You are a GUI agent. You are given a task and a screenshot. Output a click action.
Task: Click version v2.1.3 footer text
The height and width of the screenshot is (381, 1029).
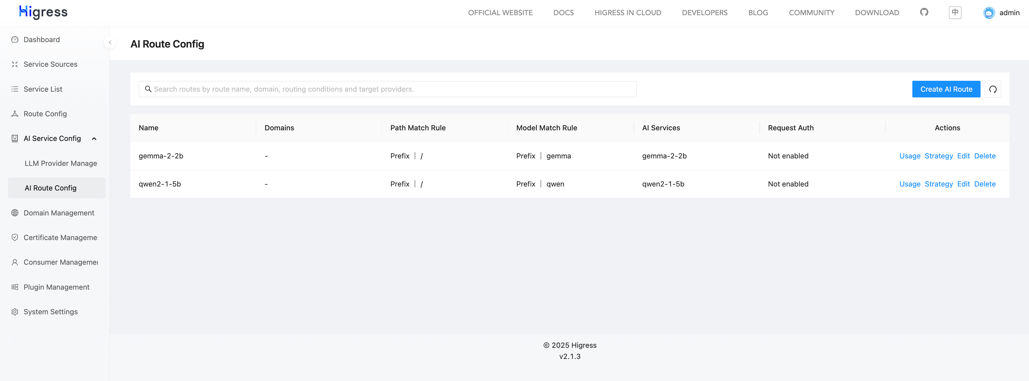pos(570,357)
